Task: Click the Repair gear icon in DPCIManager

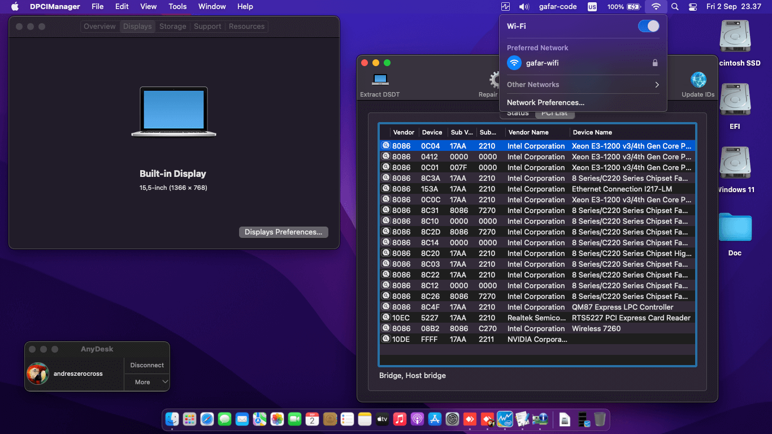Action: [x=493, y=80]
